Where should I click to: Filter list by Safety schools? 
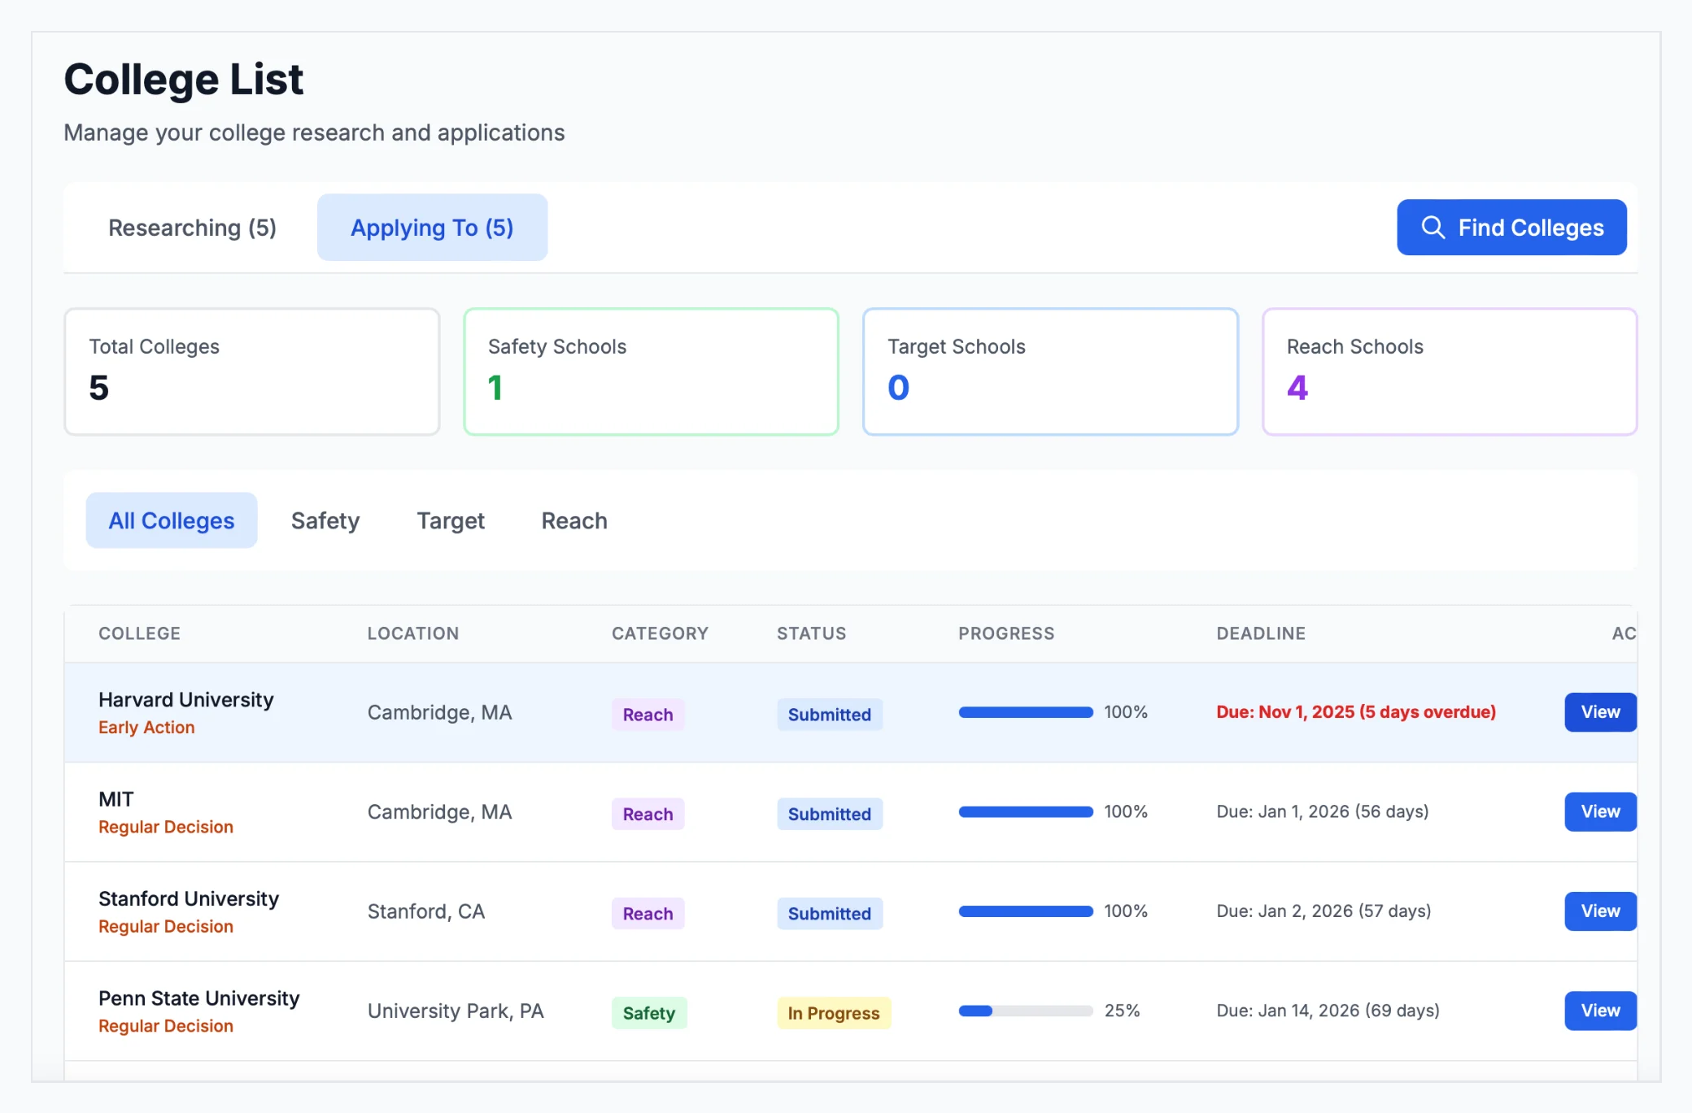[x=325, y=520]
